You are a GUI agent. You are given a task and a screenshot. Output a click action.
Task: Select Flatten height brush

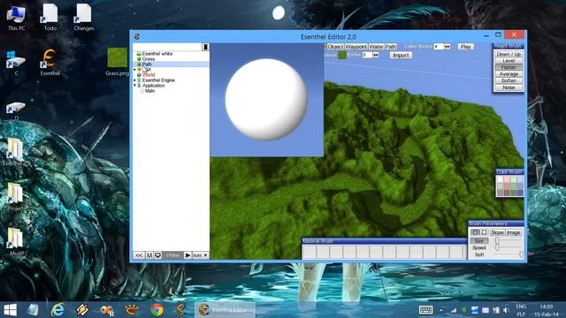point(509,67)
